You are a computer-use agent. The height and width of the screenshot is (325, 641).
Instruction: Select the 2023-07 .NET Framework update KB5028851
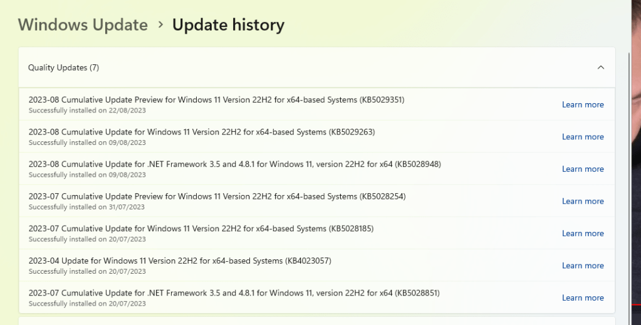point(317,297)
